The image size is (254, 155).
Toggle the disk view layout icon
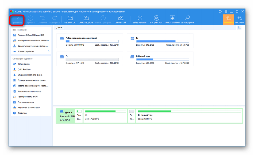coord(239,28)
